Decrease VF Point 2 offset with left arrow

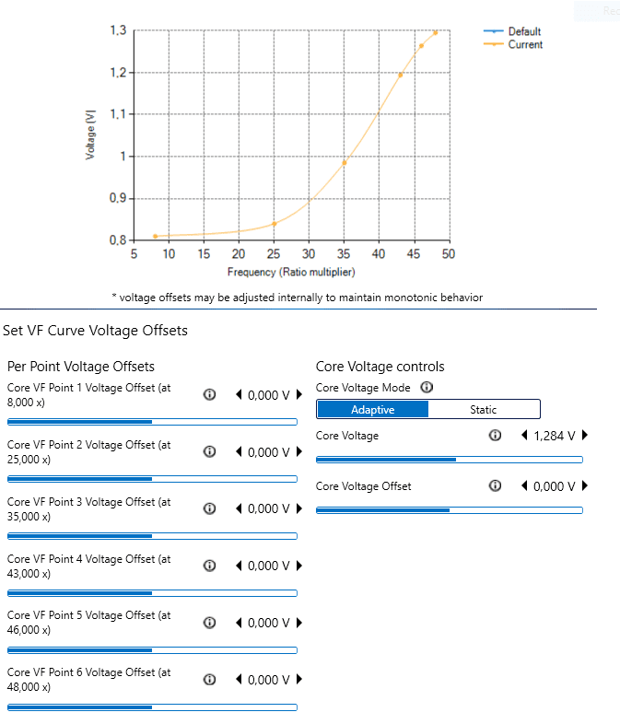coord(239,451)
